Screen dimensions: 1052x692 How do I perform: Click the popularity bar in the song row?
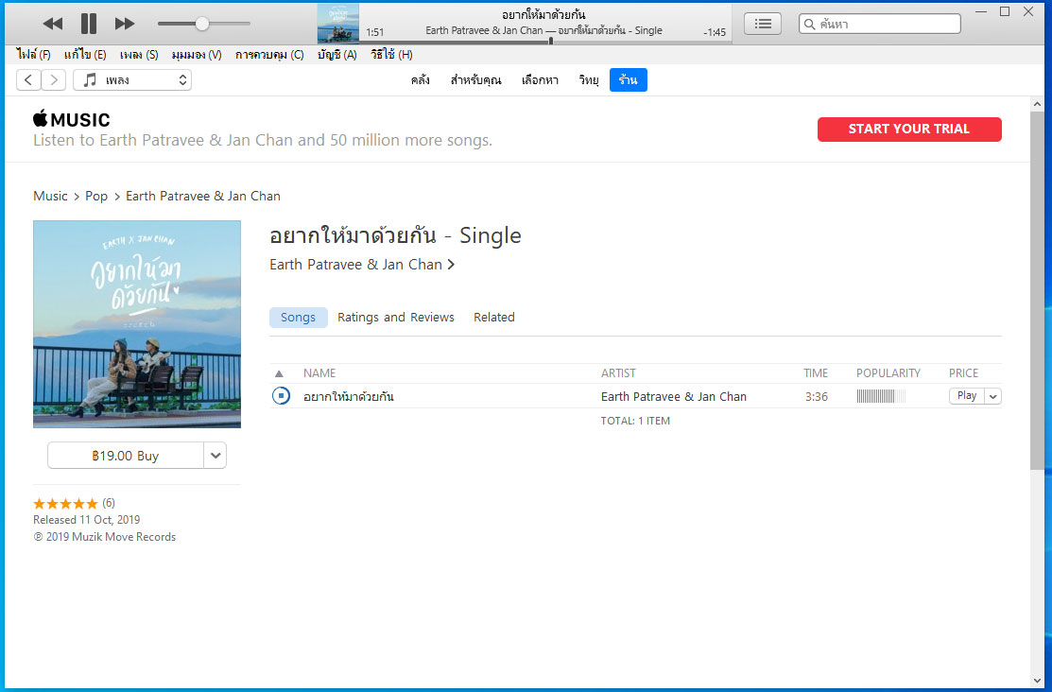(x=881, y=397)
